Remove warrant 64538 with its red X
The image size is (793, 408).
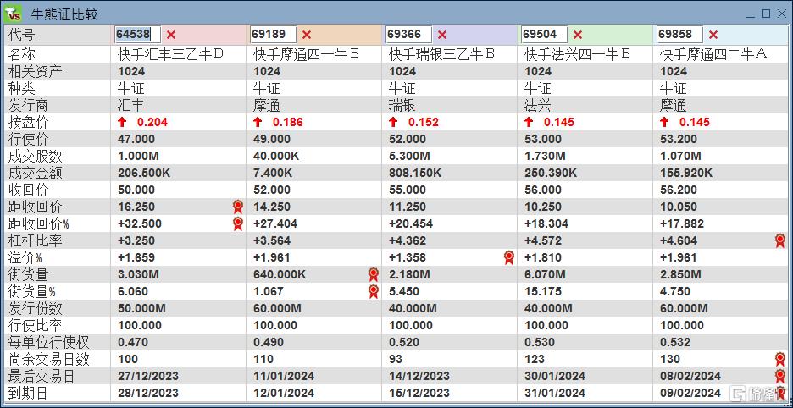pyautogui.click(x=171, y=35)
